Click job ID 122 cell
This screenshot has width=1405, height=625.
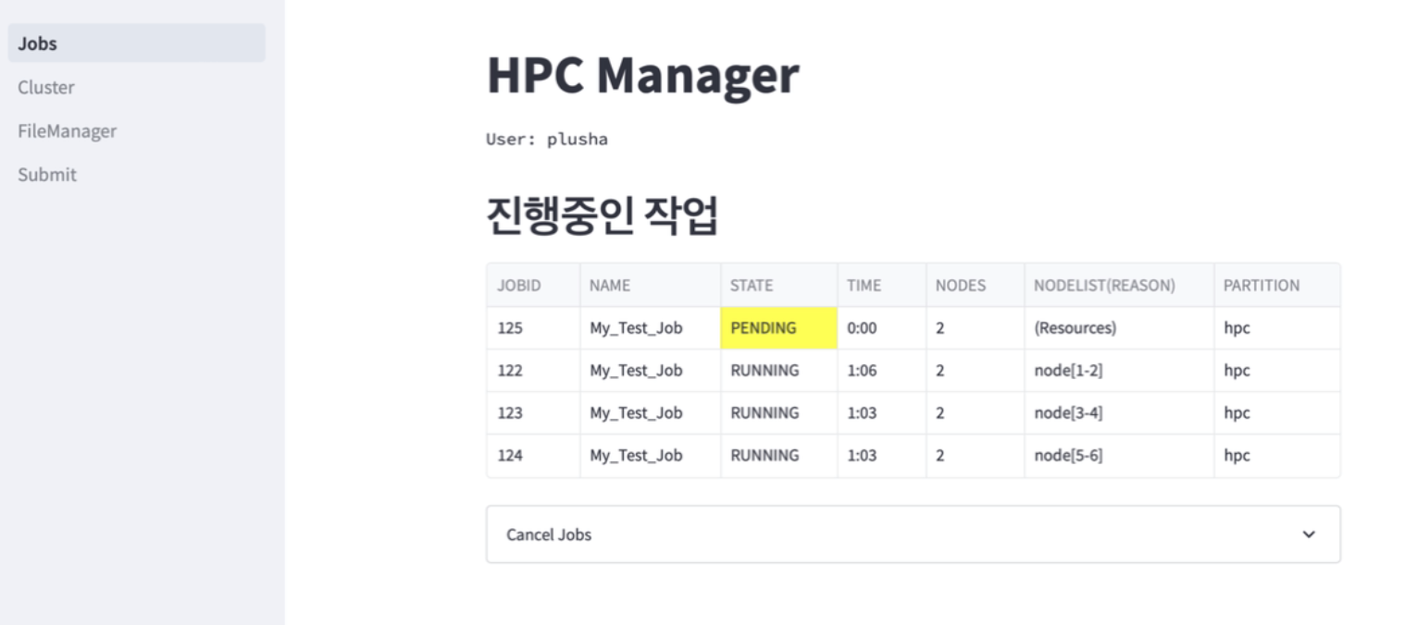click(510, 371)
